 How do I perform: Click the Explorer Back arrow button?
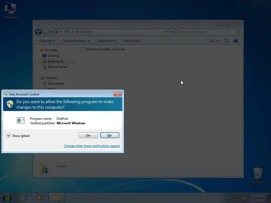pyautogui.click(x=38, y=32)
